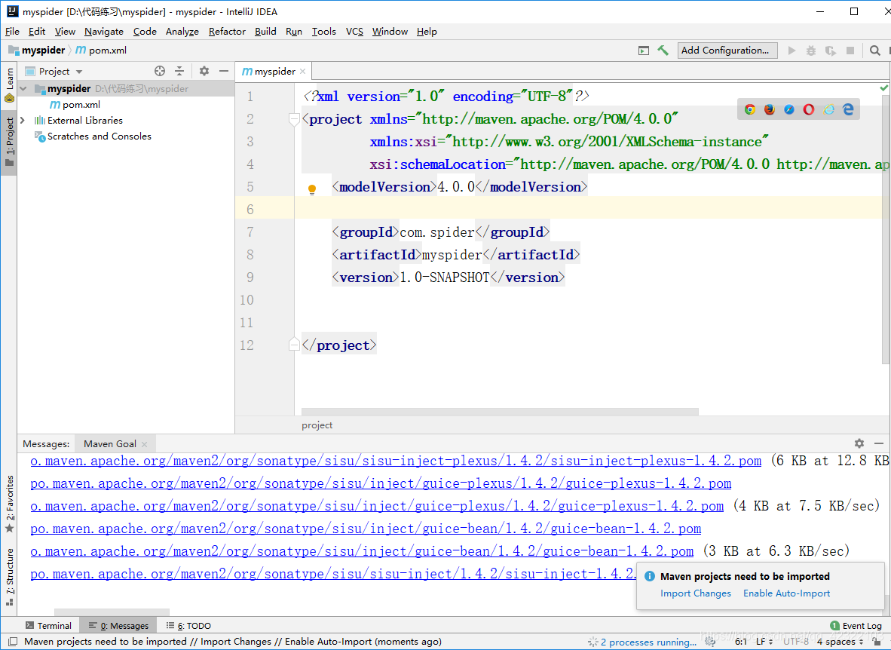
Task: Hide the Messages panel with minus icon
Action: tap(879, 443)
